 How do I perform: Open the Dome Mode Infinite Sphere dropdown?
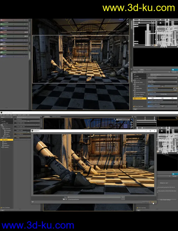162,82
